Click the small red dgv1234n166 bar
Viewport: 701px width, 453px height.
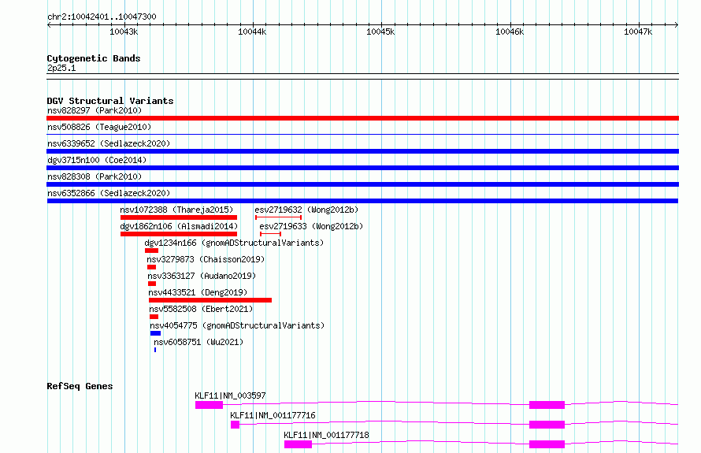[151, 251]
